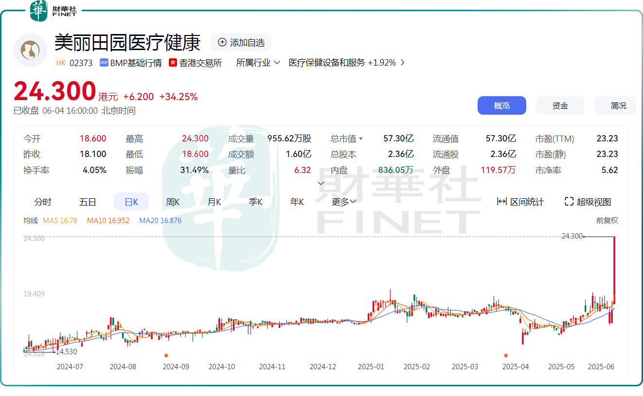Click the BMP基础行情 badge icon
The image size is (643, 396).
coord(104,63)
